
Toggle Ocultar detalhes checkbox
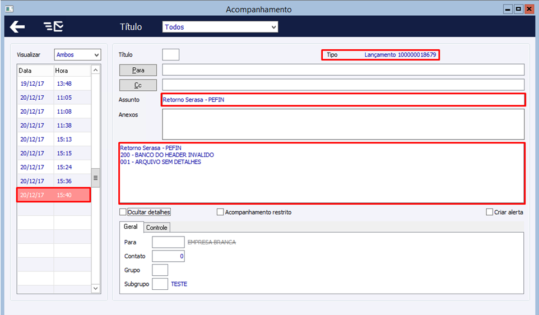coord(123,212)
